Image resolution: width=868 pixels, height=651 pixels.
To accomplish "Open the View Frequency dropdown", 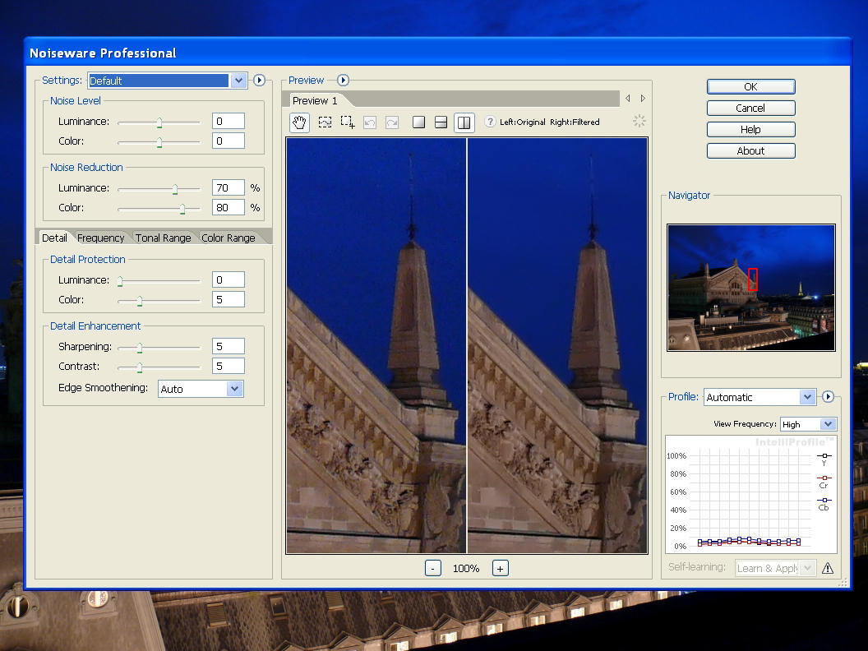I will tap(828, 424).
